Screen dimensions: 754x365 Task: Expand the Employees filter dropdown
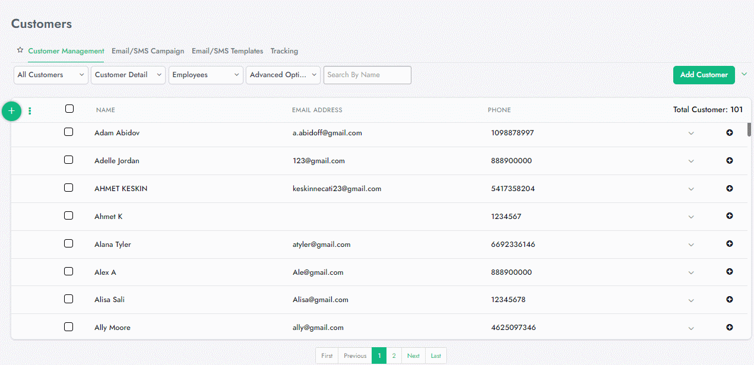coord(206,75)
